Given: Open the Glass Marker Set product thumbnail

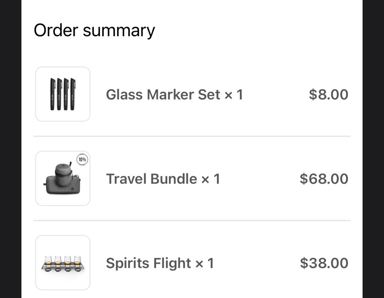Looking at the screenshot, I should click(63, 94).
